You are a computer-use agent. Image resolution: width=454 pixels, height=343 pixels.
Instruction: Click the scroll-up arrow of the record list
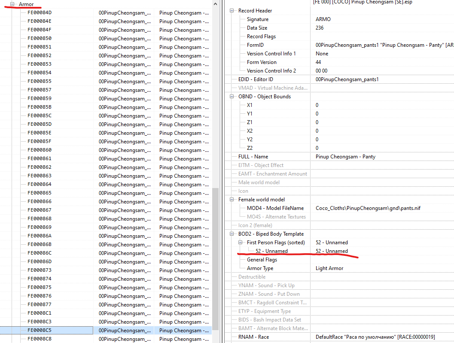tap(215, 4)
